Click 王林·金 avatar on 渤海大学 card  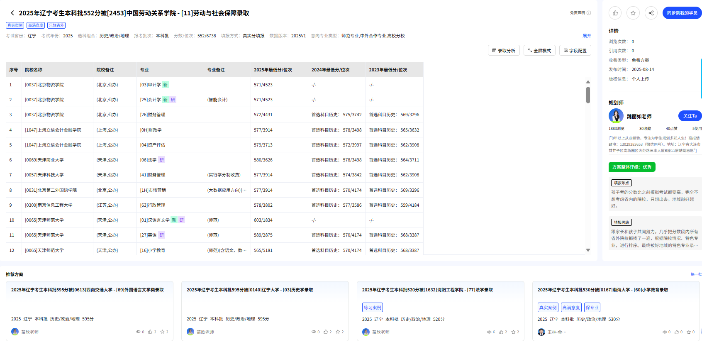541,332
